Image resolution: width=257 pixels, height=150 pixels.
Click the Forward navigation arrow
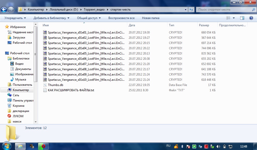[11, 10]
